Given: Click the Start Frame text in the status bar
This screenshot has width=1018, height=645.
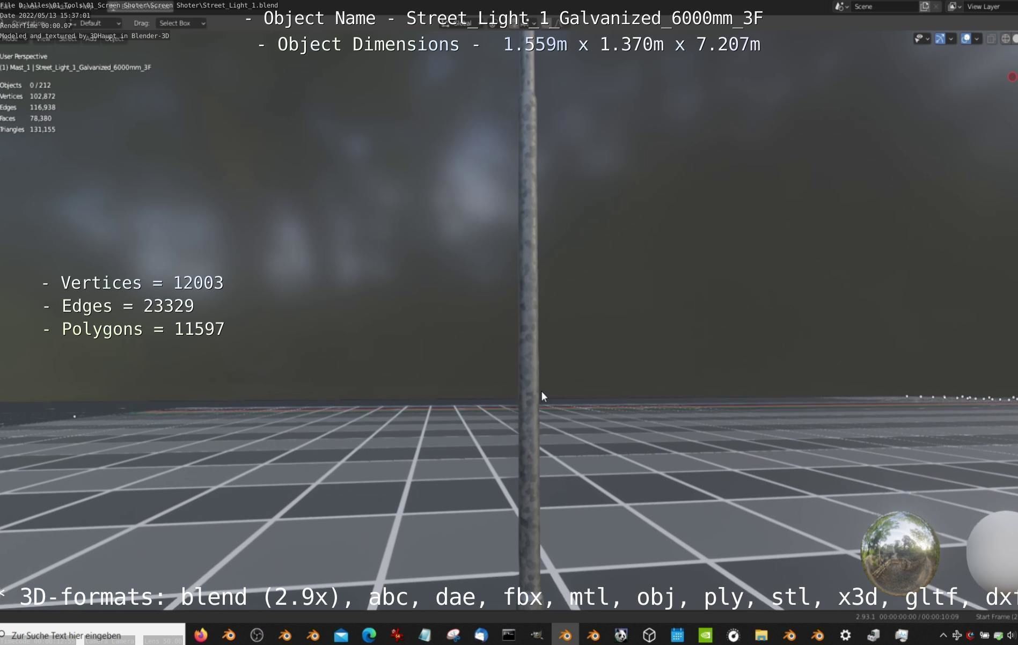Looking at the screenshot, I should click(996, 617).
